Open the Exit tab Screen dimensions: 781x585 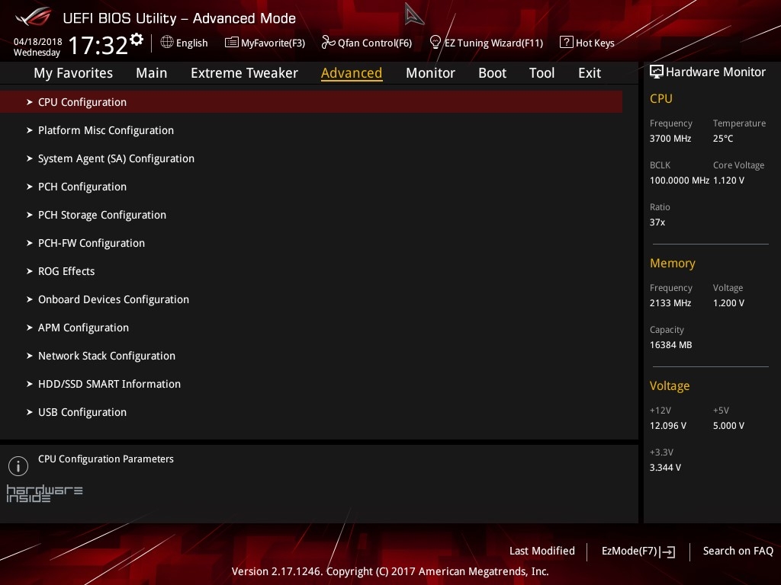tap(590, 73)
